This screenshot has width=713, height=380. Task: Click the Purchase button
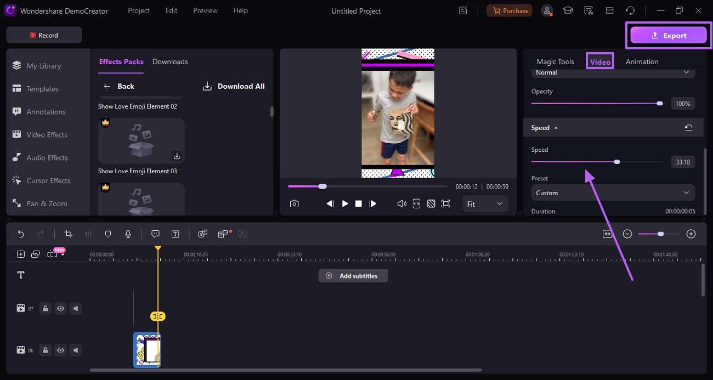coord(510,10)
